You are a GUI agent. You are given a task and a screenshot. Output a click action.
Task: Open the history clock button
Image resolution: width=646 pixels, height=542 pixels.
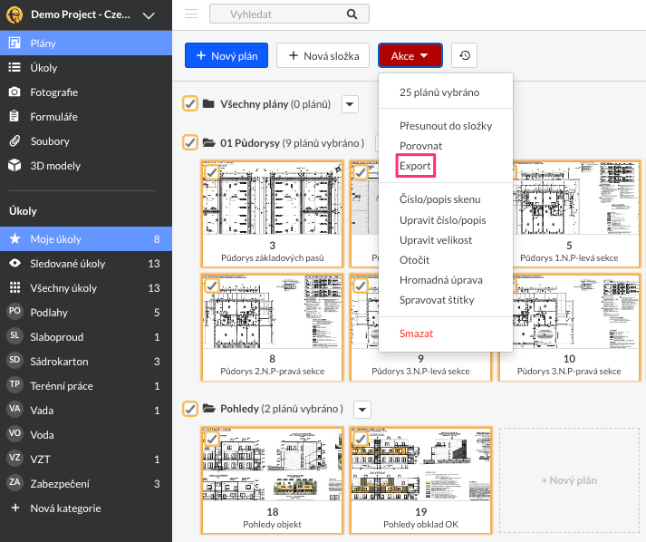coord(464,55)
